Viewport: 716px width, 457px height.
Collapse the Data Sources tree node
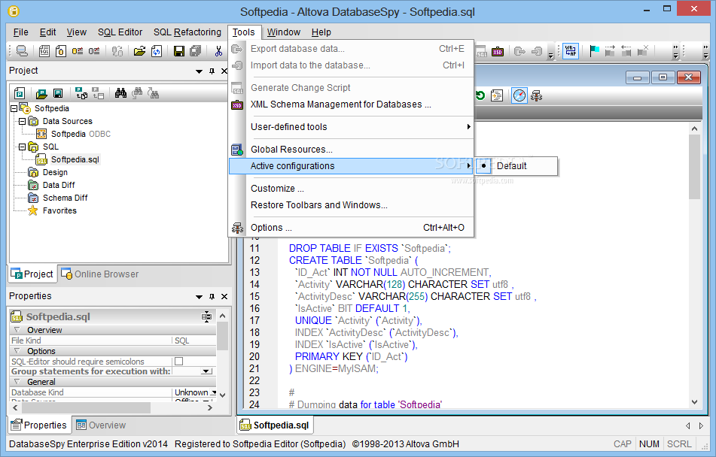(22, 121)
